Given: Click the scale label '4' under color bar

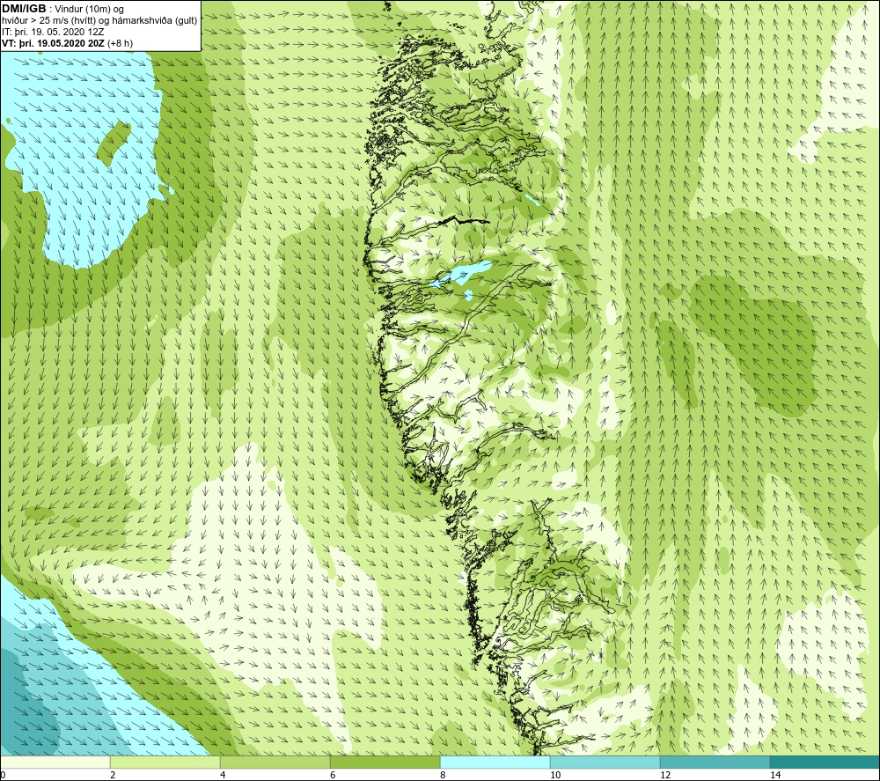Looking at the screenshot, I should (x=223, y=775).
